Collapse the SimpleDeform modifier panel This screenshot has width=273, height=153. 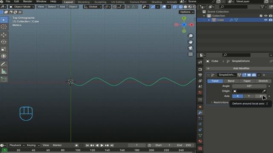[x=208, y=75]
